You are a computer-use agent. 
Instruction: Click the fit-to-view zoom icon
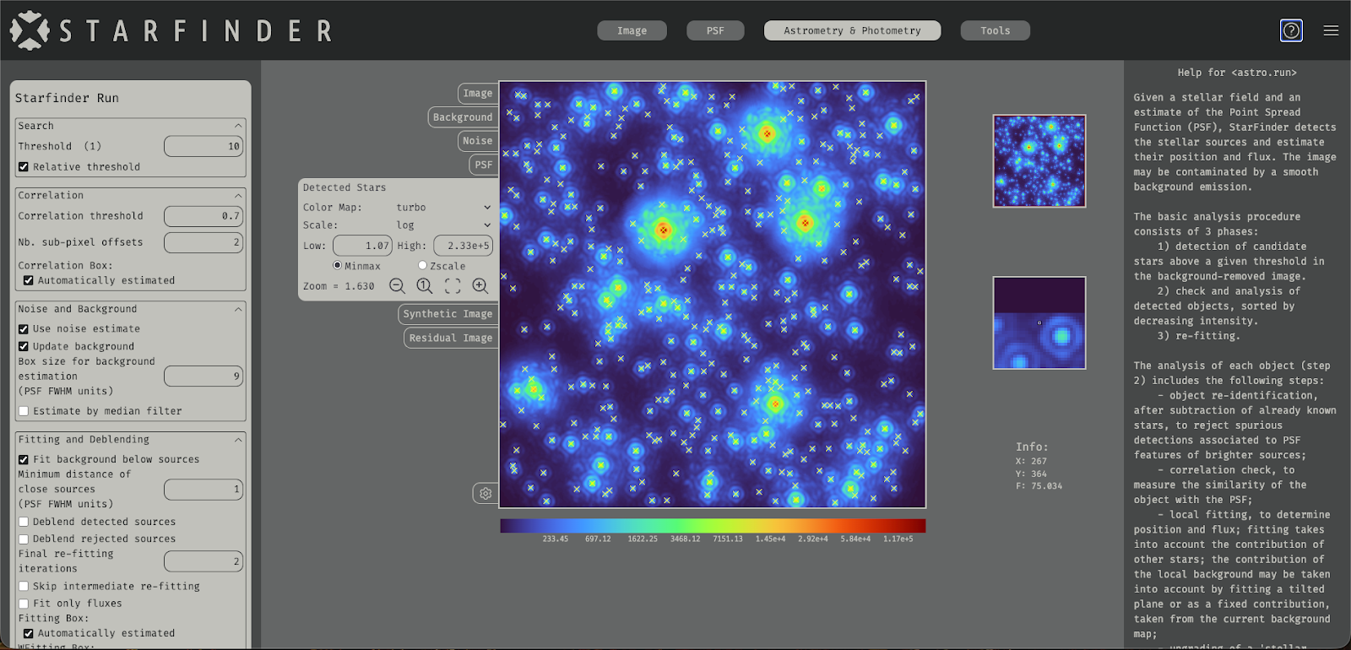[453, 286]
